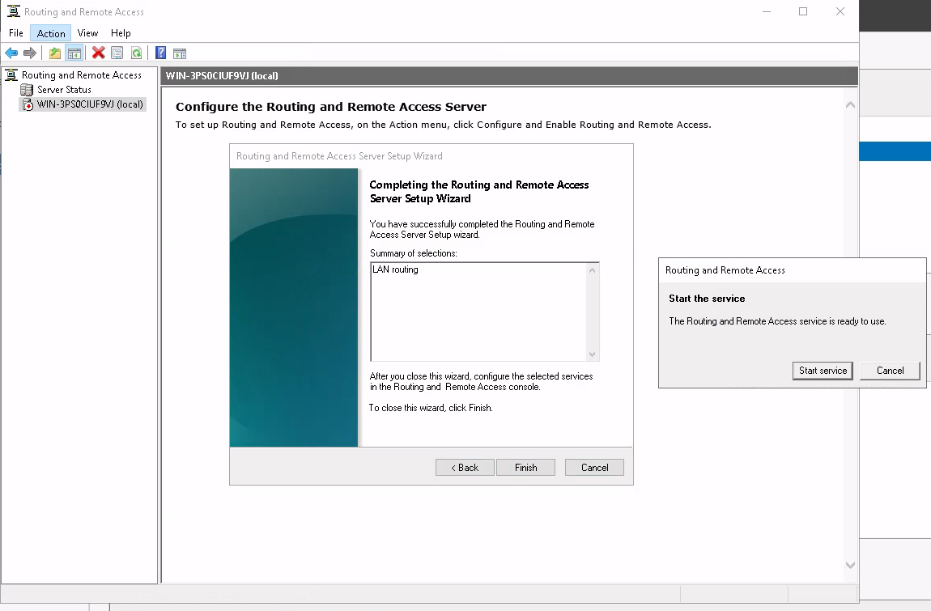Click main pane scrollbar up arrow
The width and height of the screenshot is (931, 611).
(850, 105)
